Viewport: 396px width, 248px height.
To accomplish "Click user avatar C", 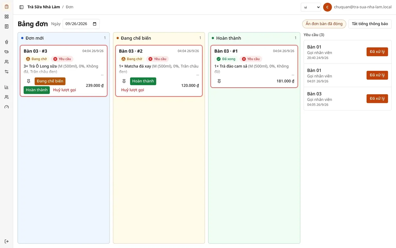I will click(327, 7).
